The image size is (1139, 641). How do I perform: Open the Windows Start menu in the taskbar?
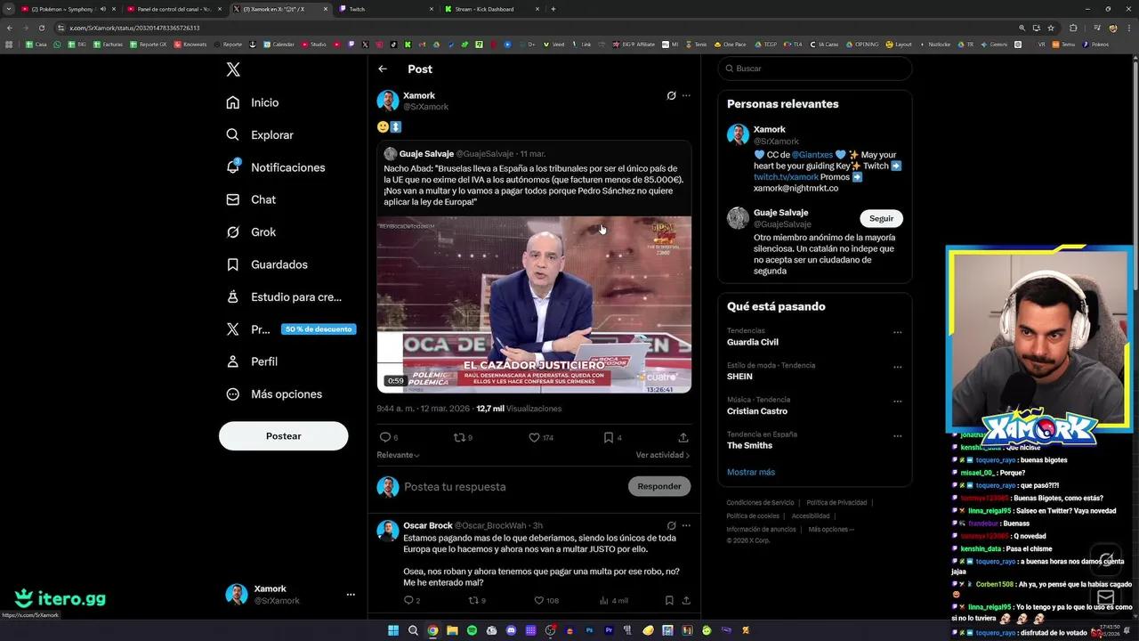393,630
